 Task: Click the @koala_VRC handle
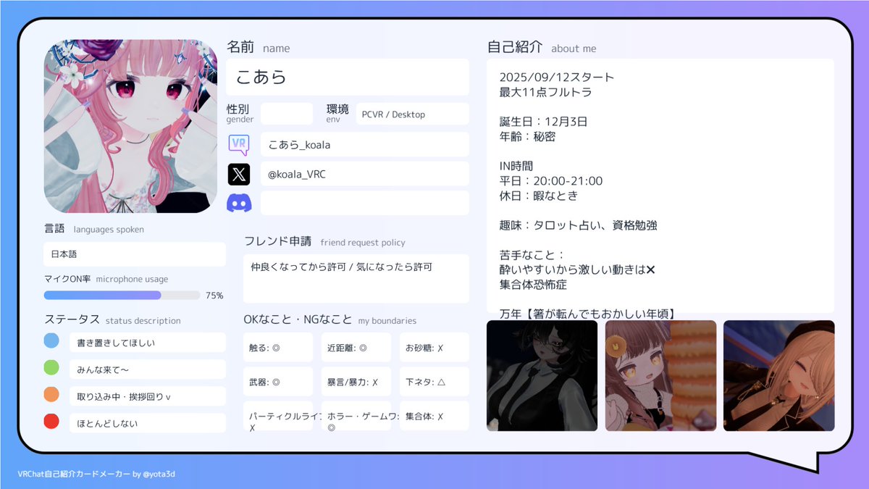point(364,173)
